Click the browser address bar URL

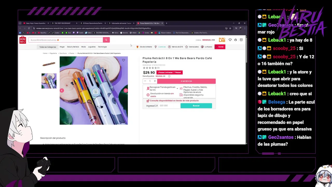(93, 28)
